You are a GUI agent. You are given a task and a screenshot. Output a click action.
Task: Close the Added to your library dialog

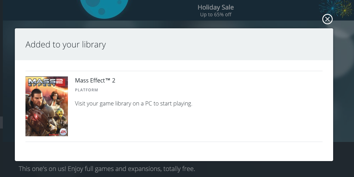pos(327,19)
